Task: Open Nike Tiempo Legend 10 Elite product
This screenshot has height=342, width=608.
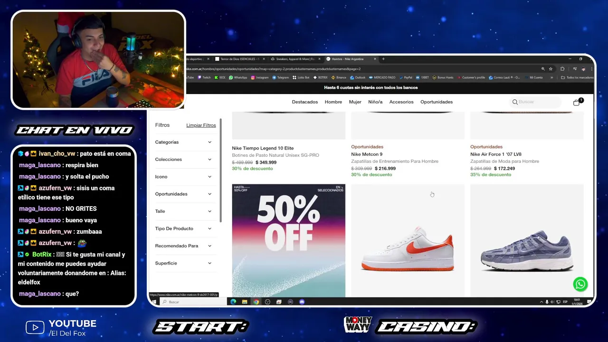Action: coord(263,148)
